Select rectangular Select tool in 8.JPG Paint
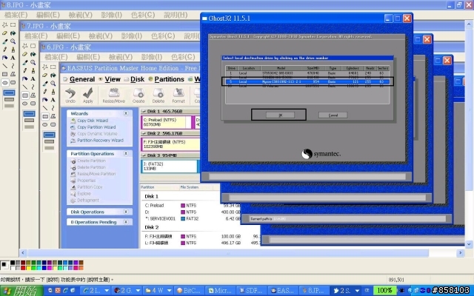This screenshot has width=474, height=296. (13, 24)
